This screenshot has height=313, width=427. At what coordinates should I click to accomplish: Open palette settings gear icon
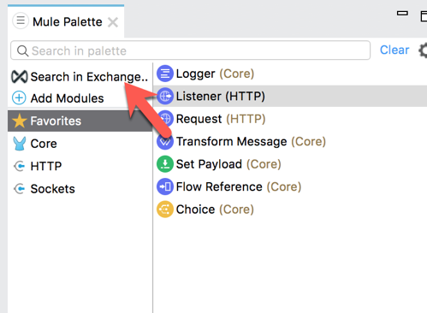[423, 50]
